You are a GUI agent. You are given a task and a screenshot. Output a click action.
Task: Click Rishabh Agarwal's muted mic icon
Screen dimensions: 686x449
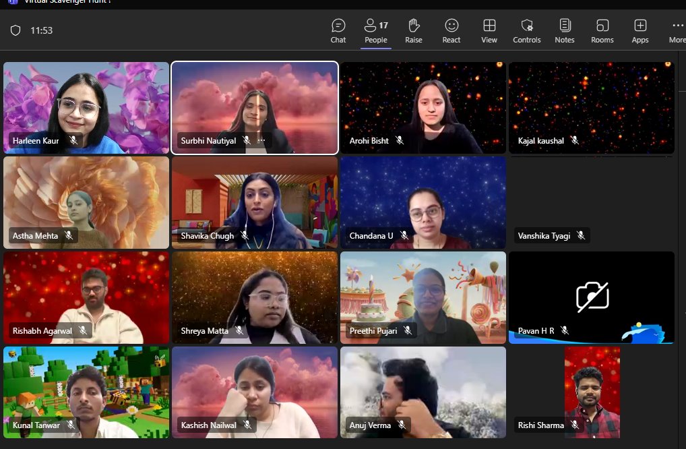click(83, 330)
